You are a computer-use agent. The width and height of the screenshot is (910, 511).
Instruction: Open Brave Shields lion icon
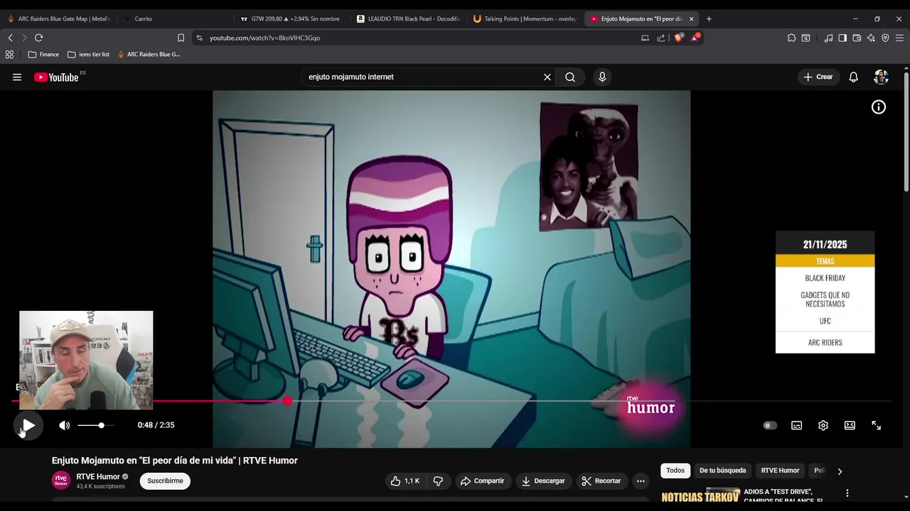point(678,38)
